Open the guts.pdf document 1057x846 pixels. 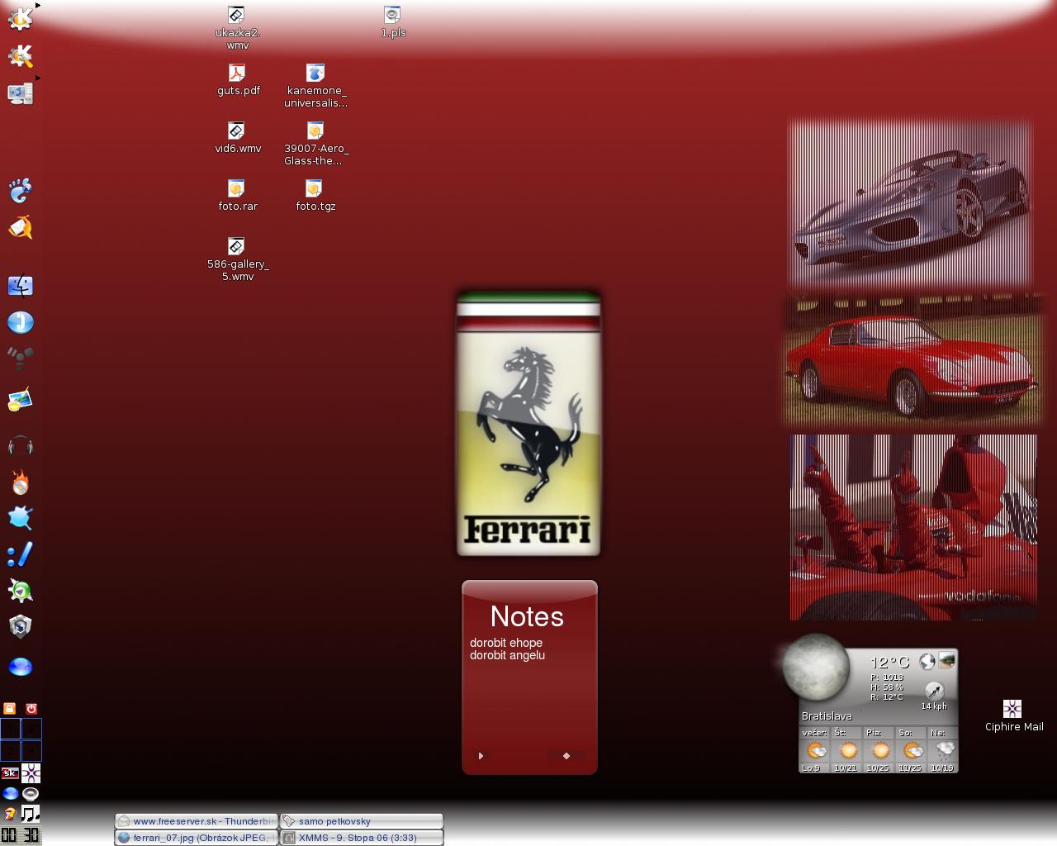pos(238,80)
